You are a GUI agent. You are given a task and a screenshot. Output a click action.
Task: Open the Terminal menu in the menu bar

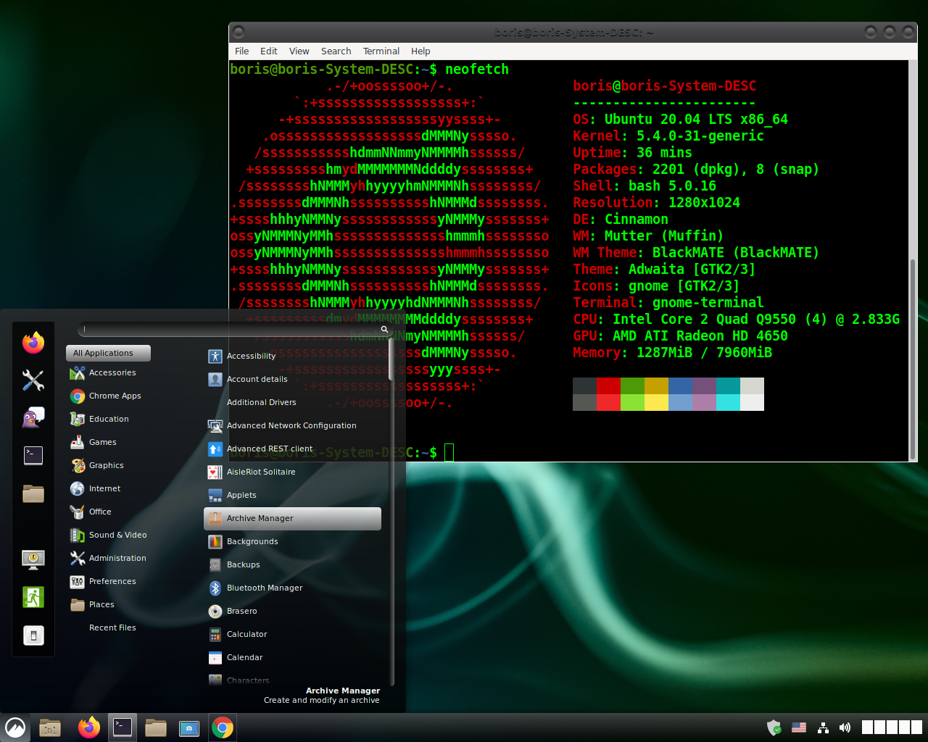click(381, 51)
